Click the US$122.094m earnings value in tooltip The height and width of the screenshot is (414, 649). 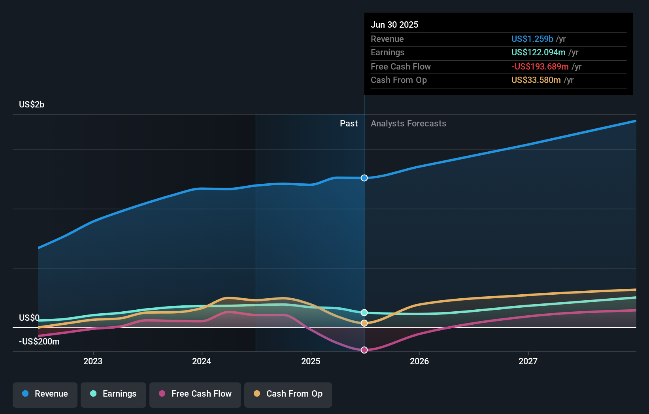click(x=538, y=53)
